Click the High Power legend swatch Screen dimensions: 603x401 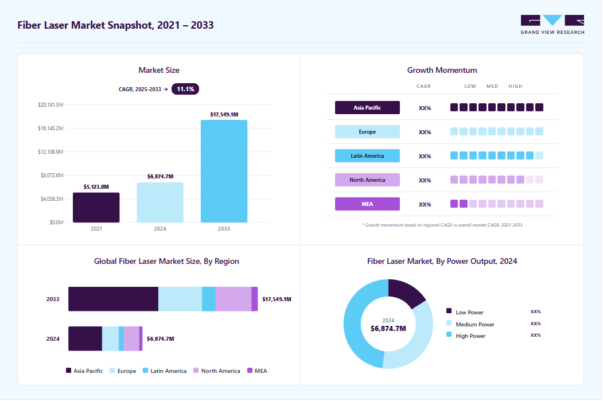pos(449,334)
